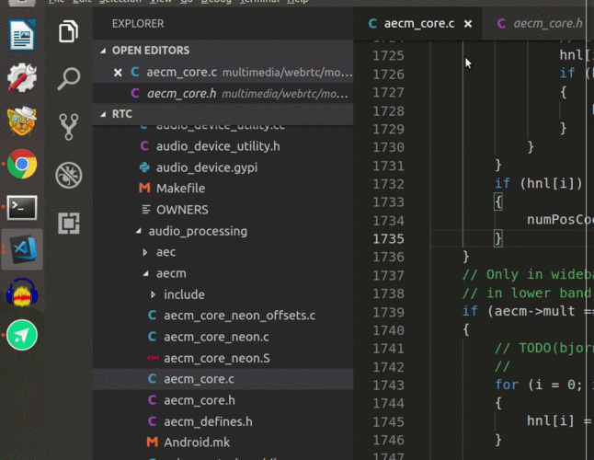
Task: Open the Source Control view
Action: (69, 127)
